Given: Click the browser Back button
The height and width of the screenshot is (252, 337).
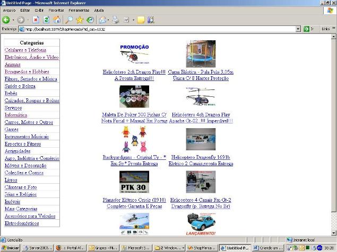Looking at the screenshot, I should (x=6, y=20).
